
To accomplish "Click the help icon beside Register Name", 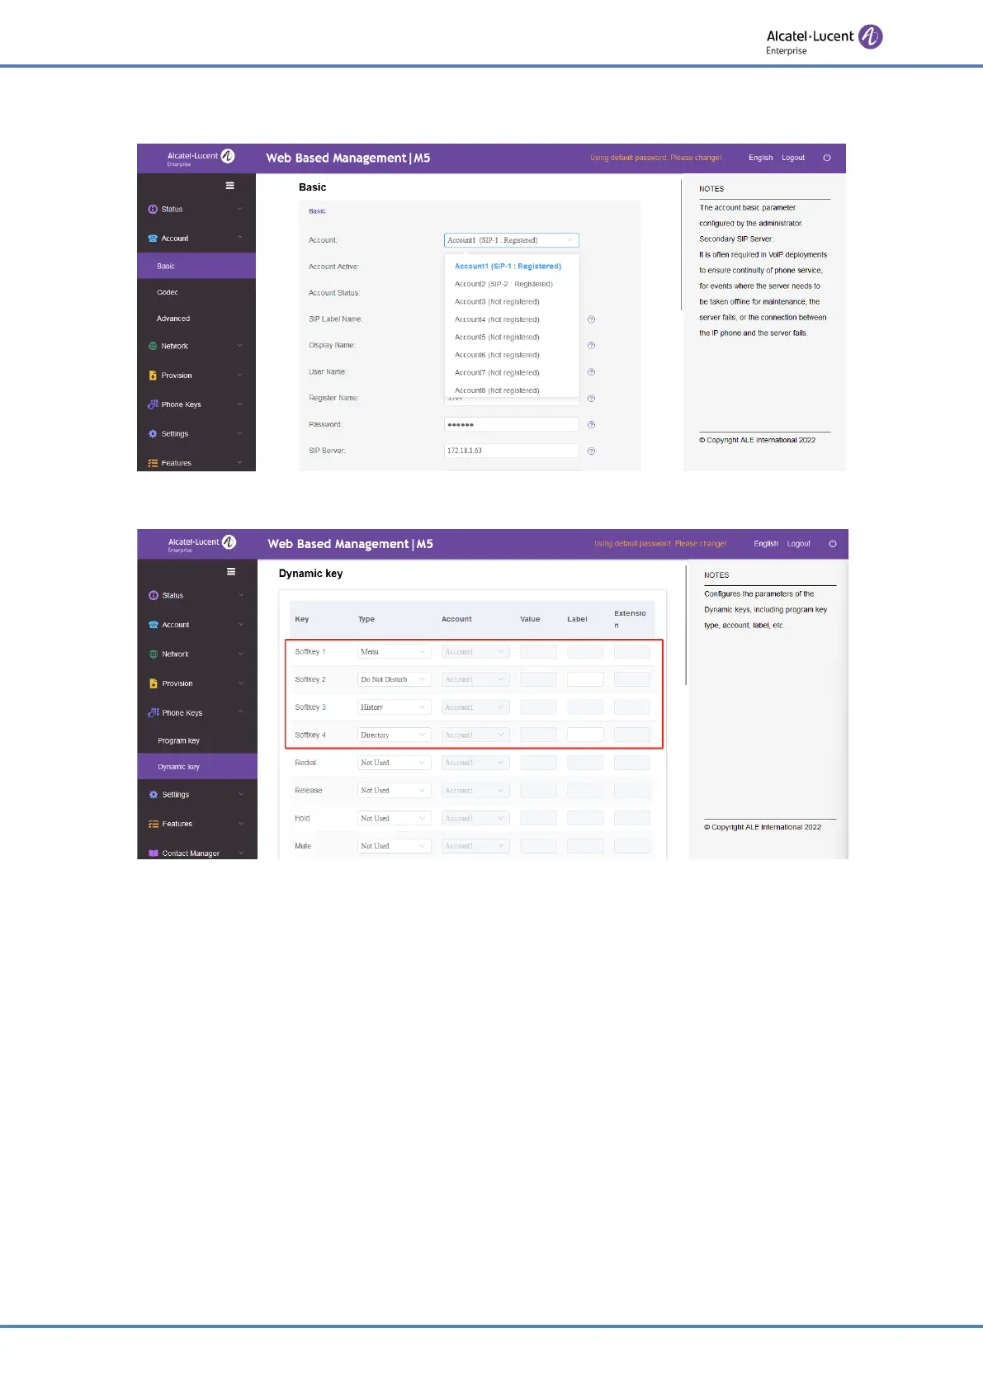I will (591, 399).
